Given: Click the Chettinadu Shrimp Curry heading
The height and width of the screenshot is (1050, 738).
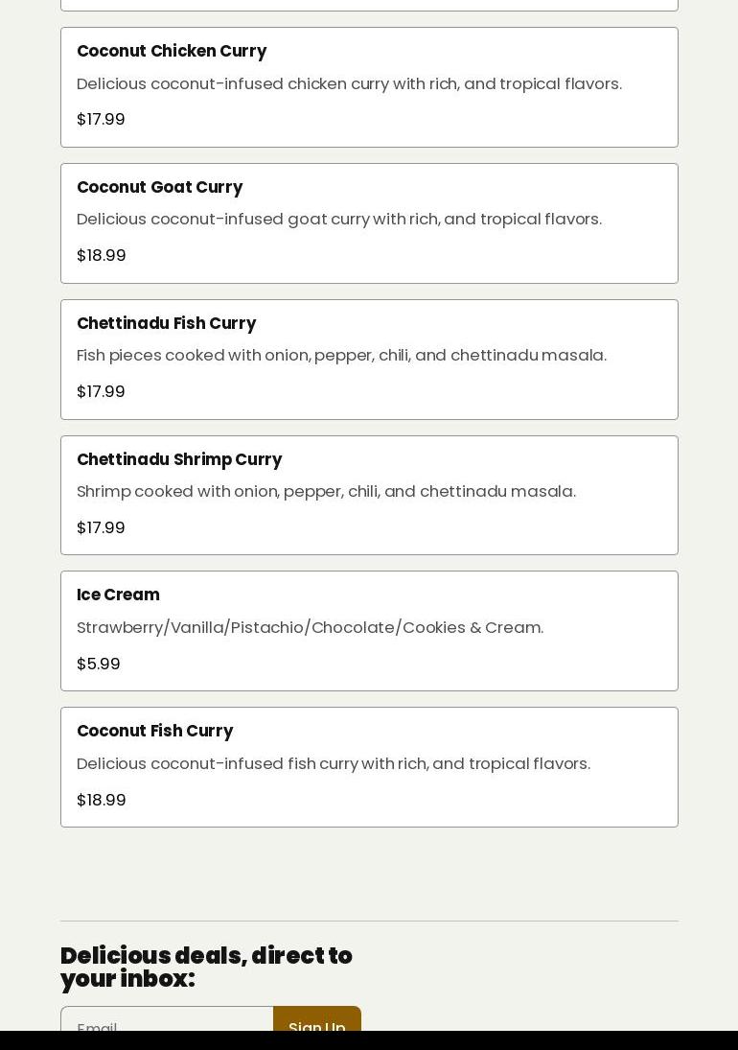Looking at the screenshot, I should pyautogui.click(x=179, y=459).
